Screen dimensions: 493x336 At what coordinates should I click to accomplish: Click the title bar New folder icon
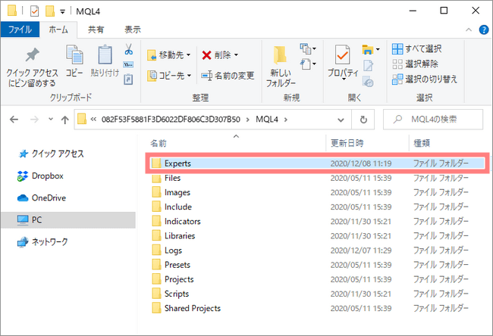[x=50, y=11]
